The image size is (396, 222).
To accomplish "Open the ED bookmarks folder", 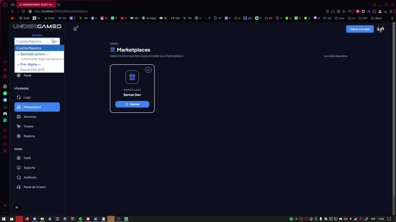I will pyautogui.click(x=269, y=18).
